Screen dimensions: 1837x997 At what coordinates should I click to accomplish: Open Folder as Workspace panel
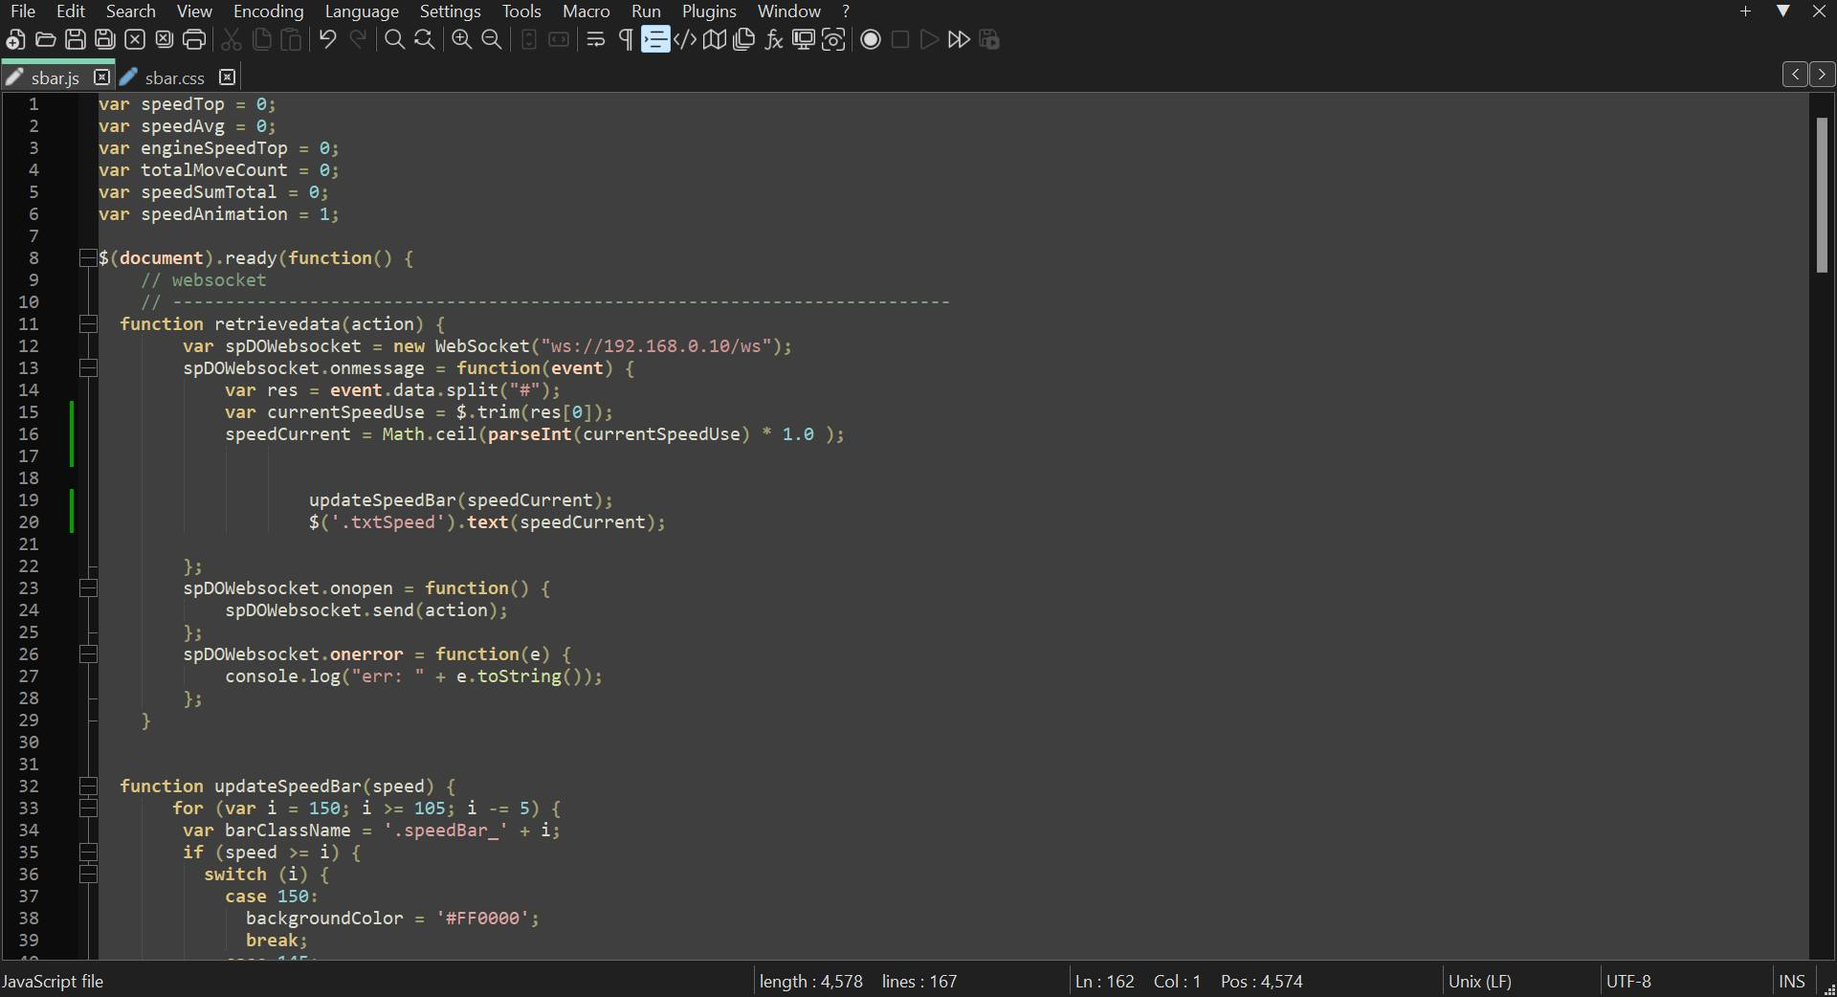click(x=804, y=39)
